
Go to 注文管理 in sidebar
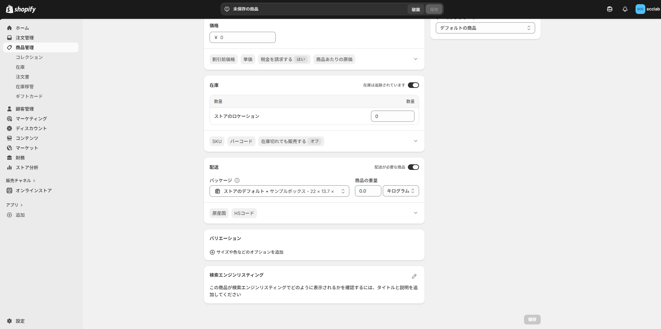point(25,38)
